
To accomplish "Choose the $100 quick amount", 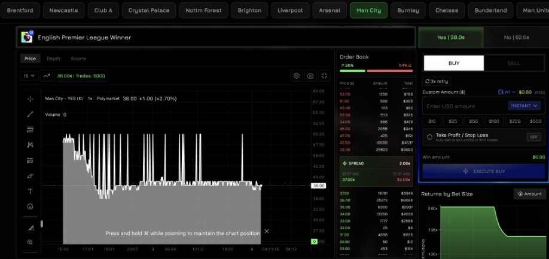I will pos(494,121).
